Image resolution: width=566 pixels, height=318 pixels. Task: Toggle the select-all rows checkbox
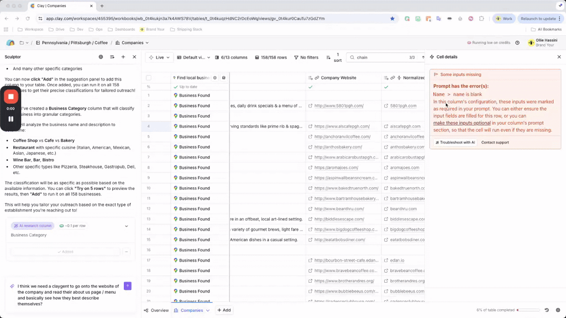click(148, 78)
